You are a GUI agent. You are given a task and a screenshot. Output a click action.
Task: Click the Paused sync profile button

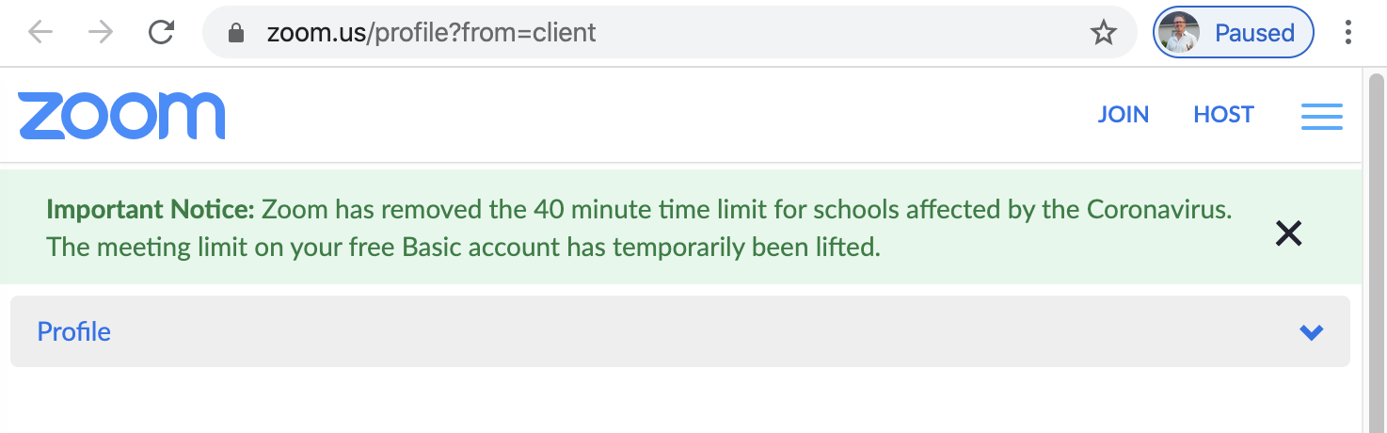(1233, 33)
